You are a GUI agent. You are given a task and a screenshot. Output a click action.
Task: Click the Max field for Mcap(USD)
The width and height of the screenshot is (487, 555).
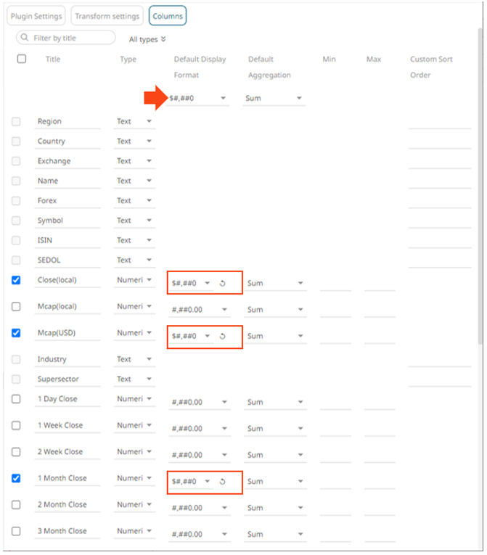[x=380, y=337]
